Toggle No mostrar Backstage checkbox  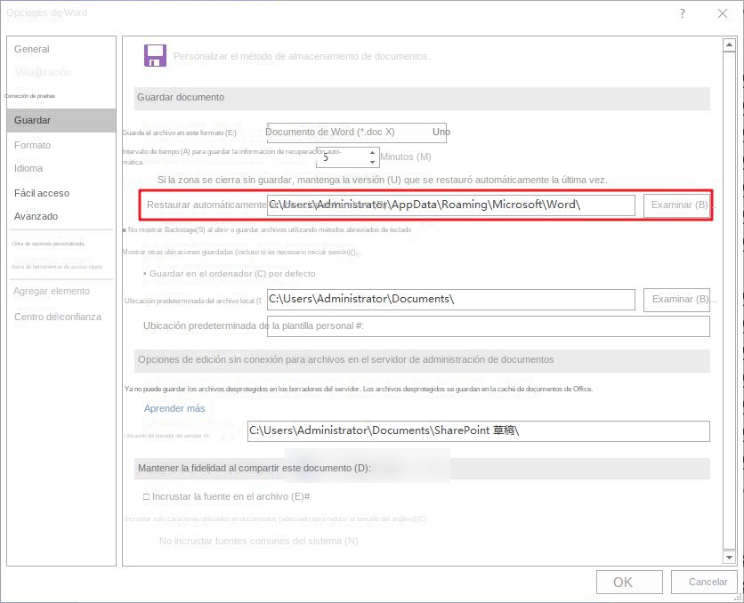coord(267,230)
